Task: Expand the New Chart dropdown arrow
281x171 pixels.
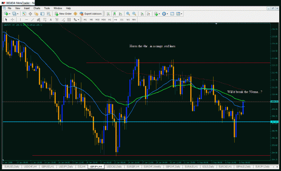Action: coord(9,14)
